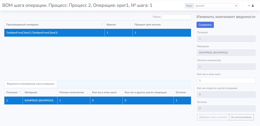This screenshot has height=126, width=260.
Task: Edit the Кол-во в этом шаге input
Action: (x=226, y=81)
